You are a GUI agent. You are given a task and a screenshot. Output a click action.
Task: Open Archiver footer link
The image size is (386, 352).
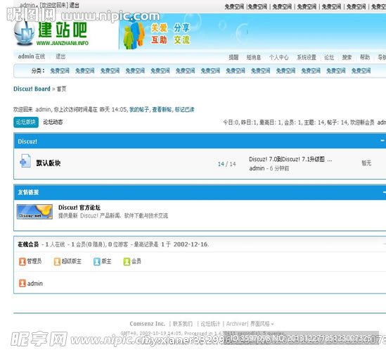(236, 324)
